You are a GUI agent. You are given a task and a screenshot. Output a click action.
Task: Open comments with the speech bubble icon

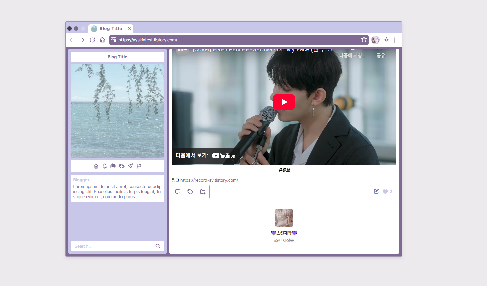point(178,192)
